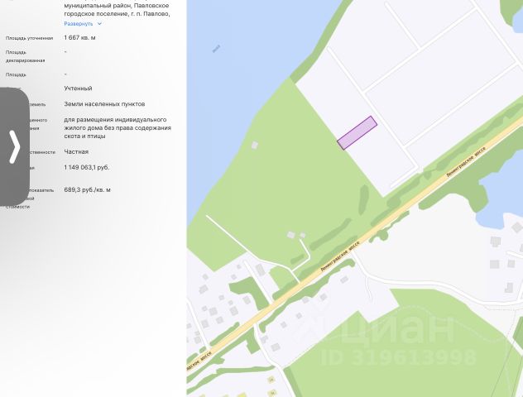Click the Земли населенных пунктов category text
523x397 pixels.
pos(104,104)
